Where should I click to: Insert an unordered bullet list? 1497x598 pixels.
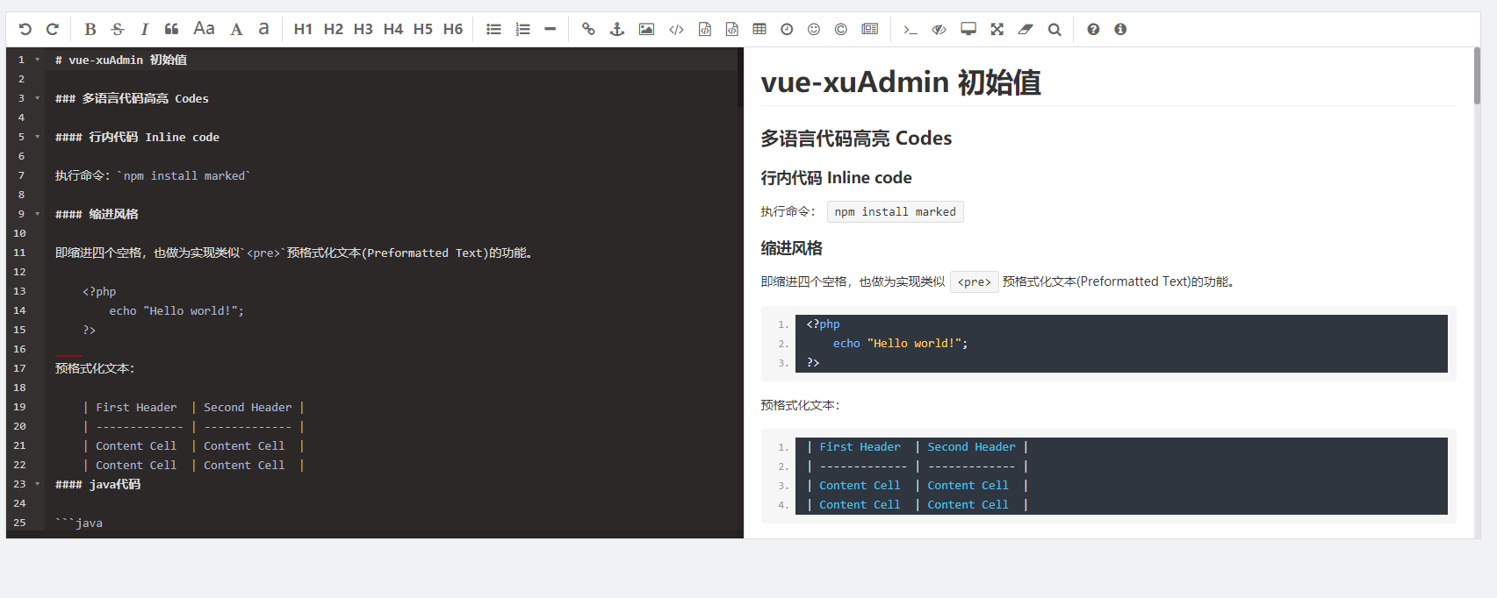pyautogui.click(x=494, y=29)
